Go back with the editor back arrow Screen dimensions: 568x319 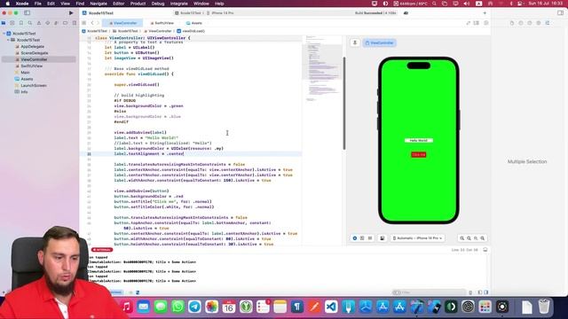(x=92, y=23)
